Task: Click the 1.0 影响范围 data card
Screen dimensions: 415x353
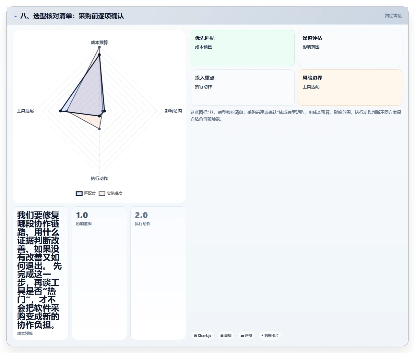Action: pos(99,273)
